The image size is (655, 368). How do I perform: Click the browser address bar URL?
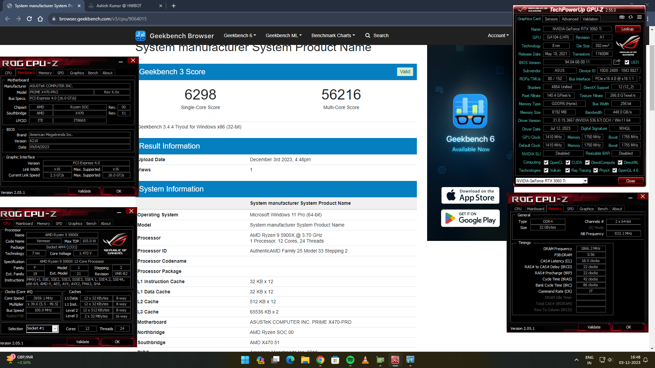[x=103, y=19]
